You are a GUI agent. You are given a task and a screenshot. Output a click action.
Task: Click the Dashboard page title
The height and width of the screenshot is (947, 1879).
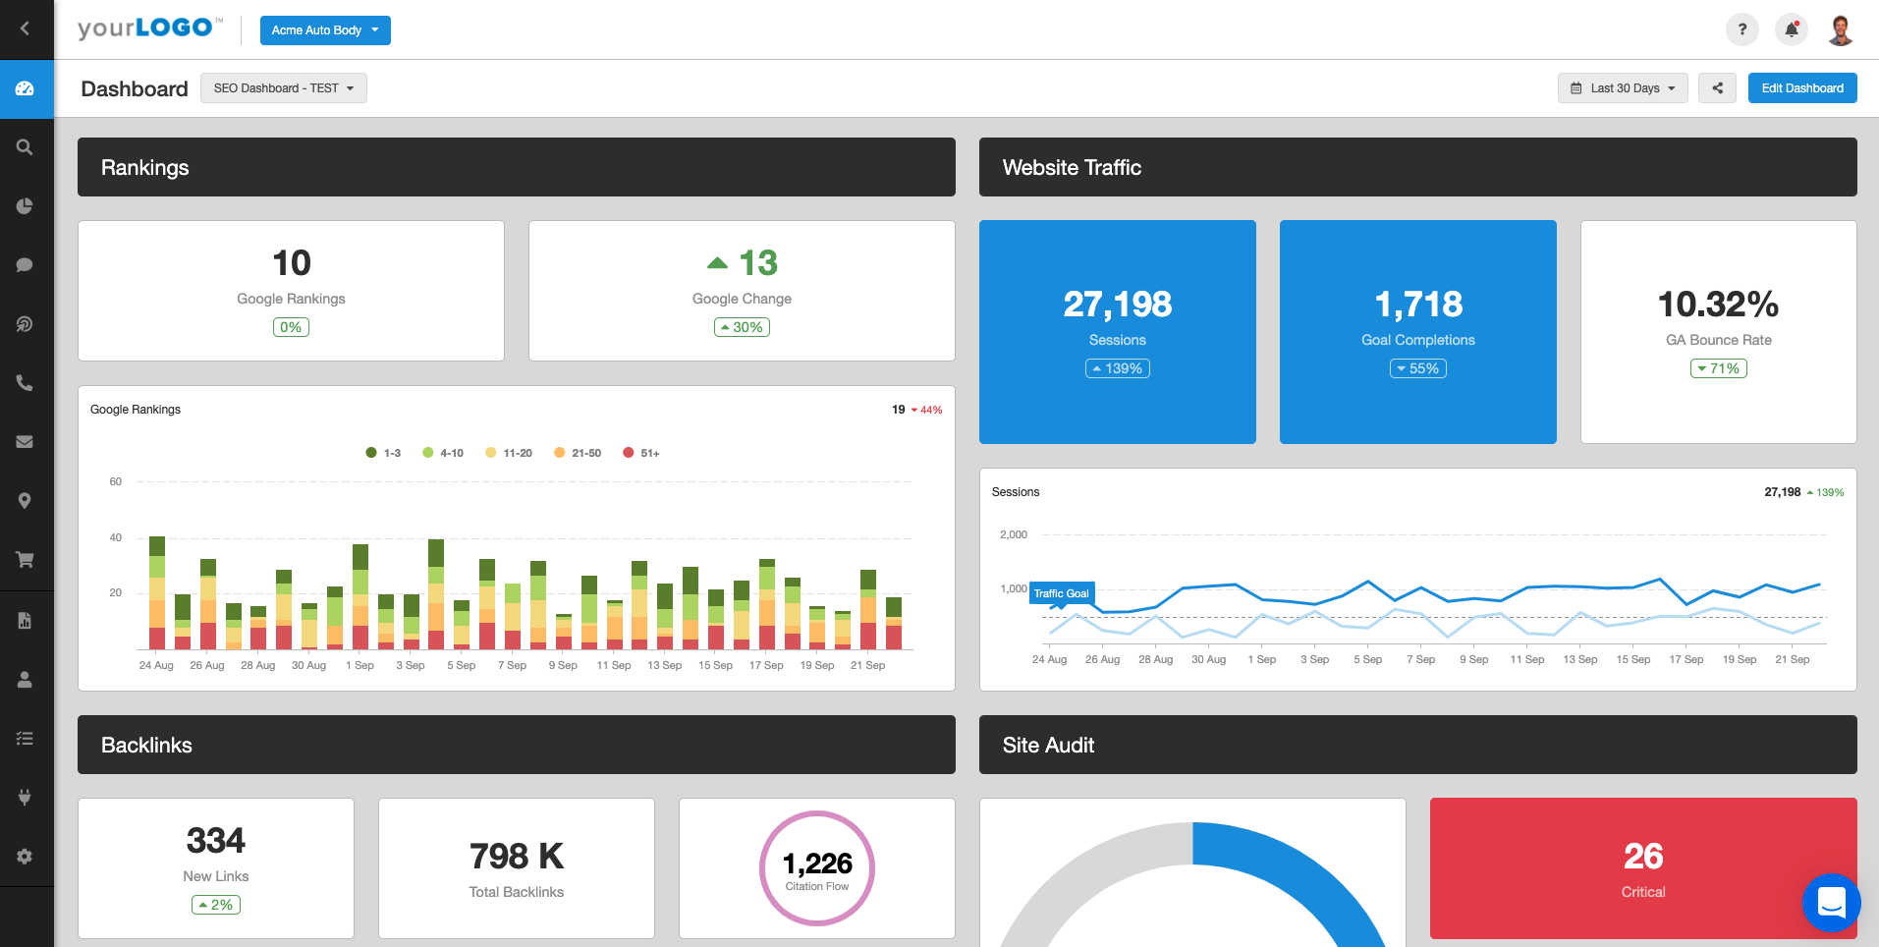coord(135,88)
